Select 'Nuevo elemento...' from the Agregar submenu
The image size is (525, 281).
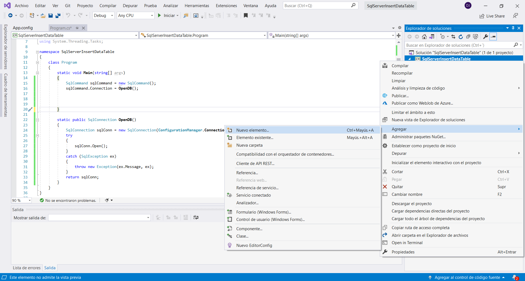pos(253,130)
